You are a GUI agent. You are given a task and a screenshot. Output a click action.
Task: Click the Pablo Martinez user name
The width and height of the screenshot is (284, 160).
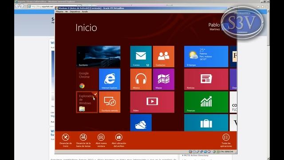pyautogui.click(x=214, y=27)
